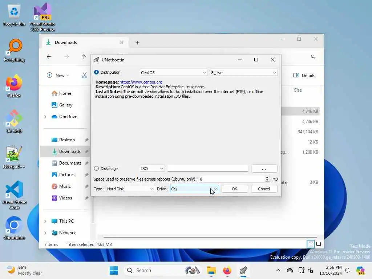The width and height of the screenshot is (372, 279).
Task: Show hidden system tray icons
Action: [x=278, y=270]
